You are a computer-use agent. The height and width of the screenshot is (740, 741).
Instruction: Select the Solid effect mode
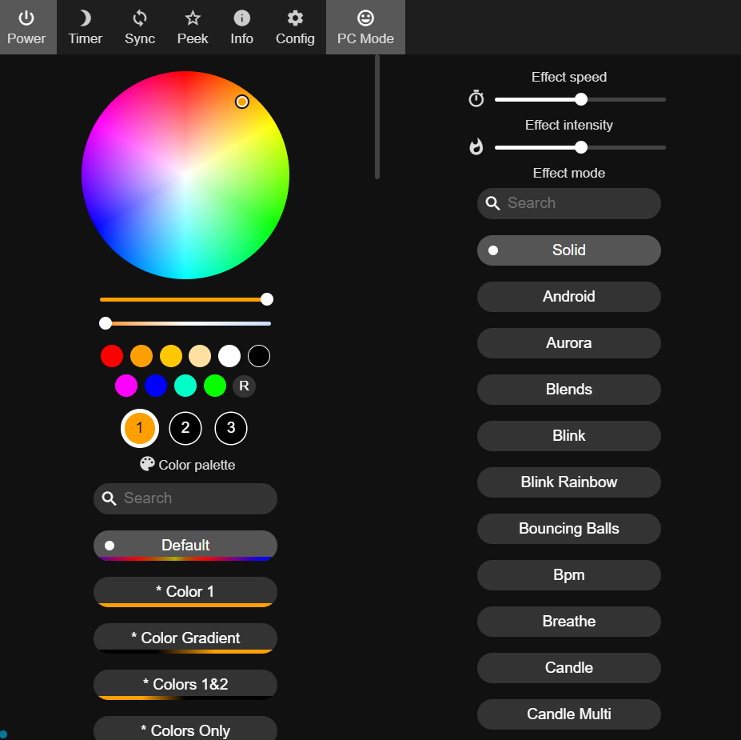pos(568,250)
